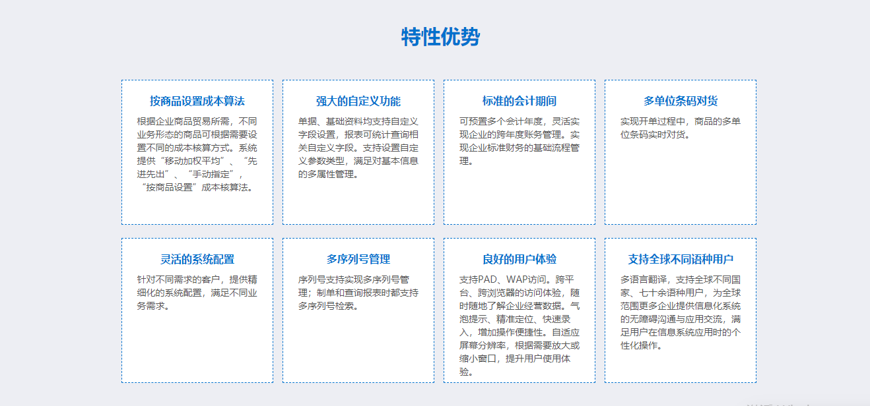This screenshot has width=870, height=406.
Task: Select the text starting 多语言翻译，支持全球
Action: pos(680,312)
